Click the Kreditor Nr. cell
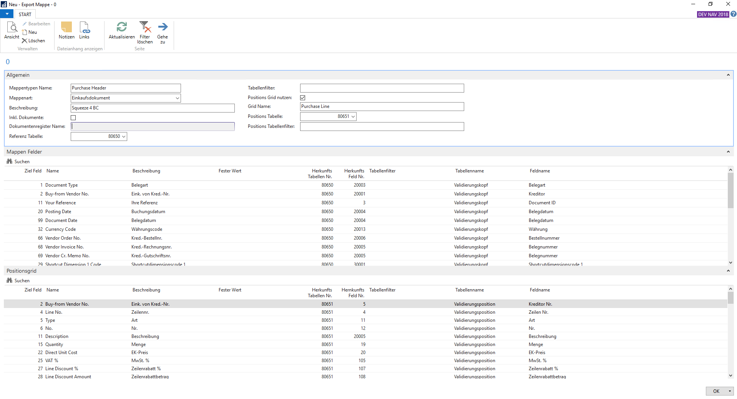 pos(540,304)
